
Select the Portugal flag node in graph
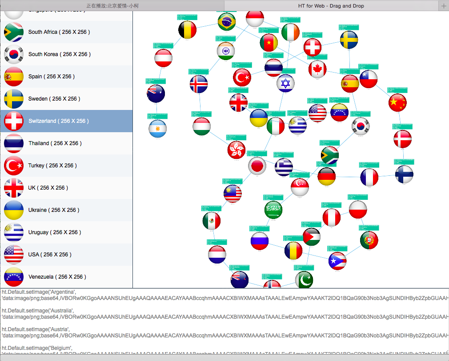click(369, 240)
